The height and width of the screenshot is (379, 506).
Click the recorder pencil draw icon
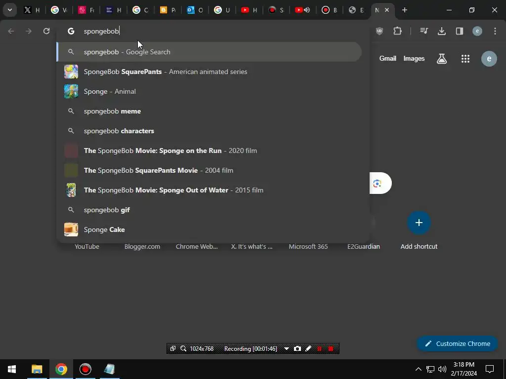(x=308, y=348)
